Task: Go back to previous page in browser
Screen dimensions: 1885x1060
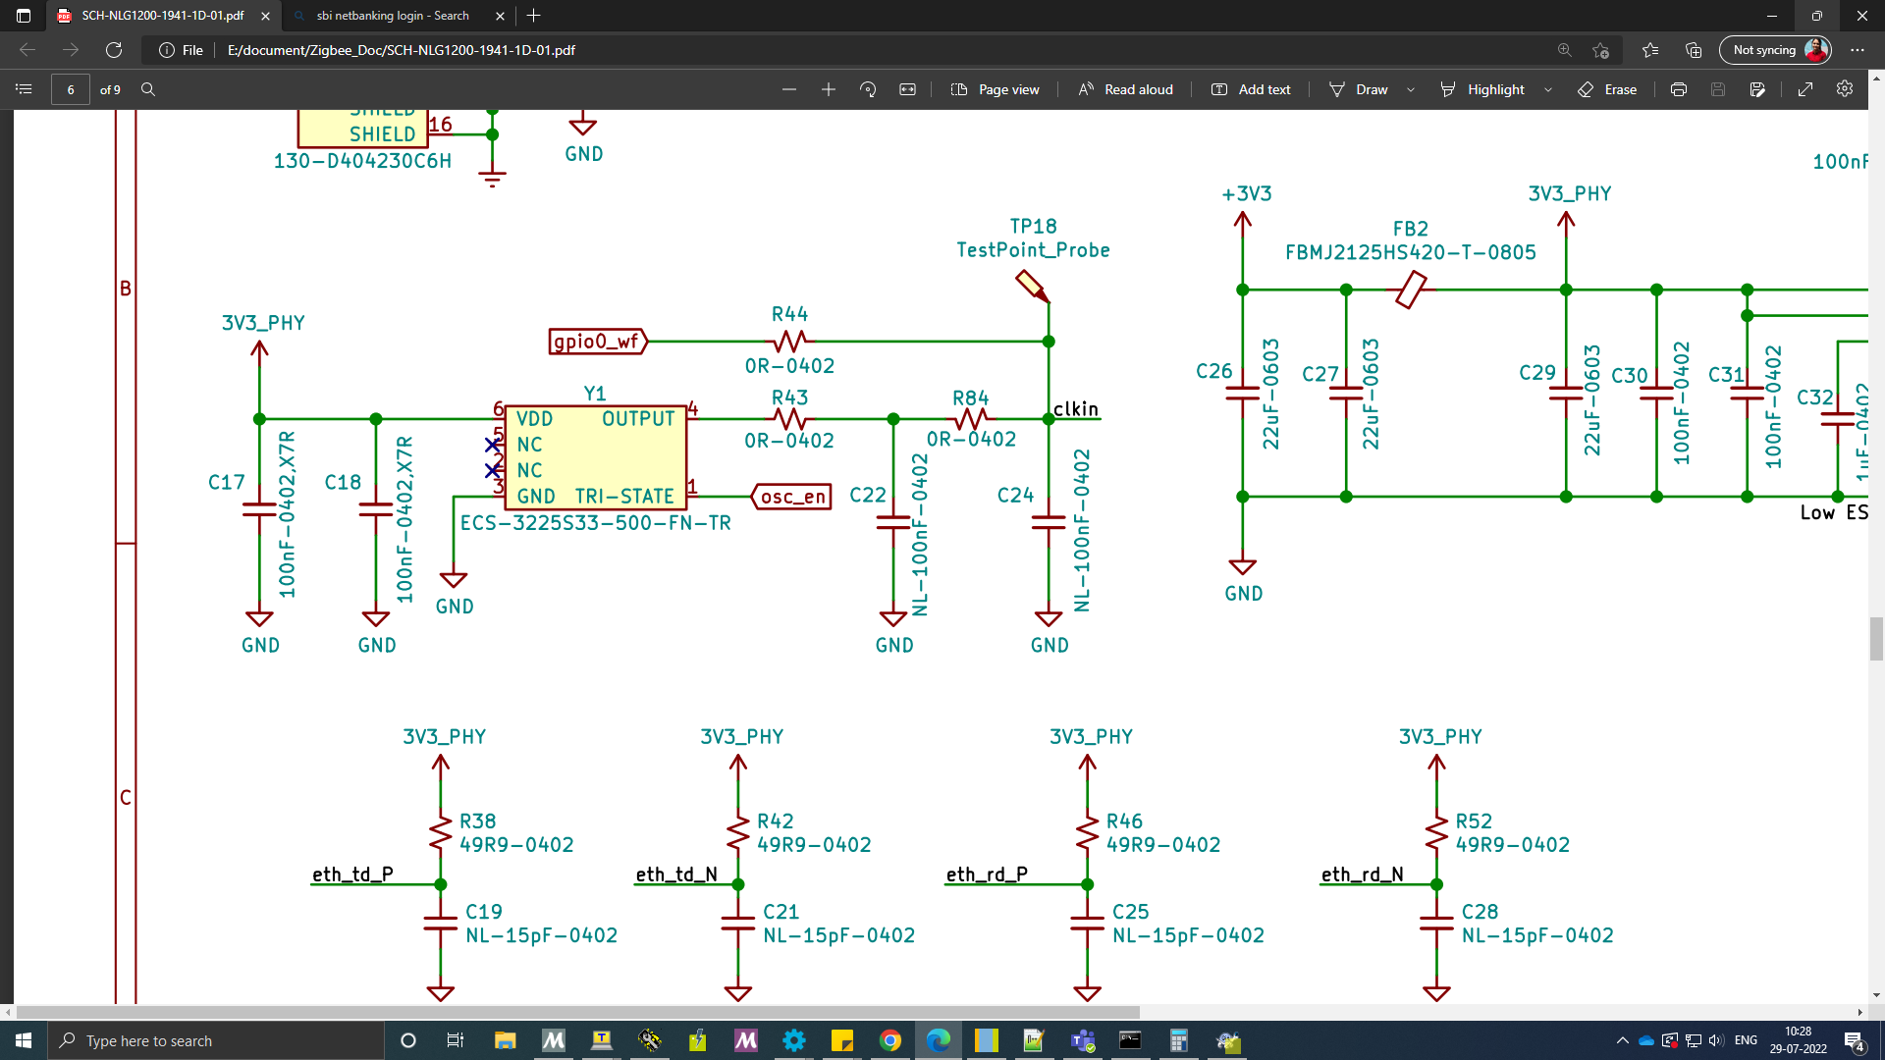Action: tap(27, 50)
